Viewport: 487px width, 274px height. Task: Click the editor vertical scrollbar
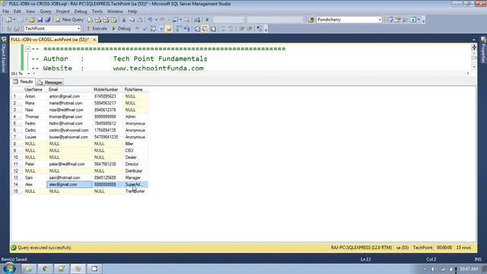(x=474, y=58)
